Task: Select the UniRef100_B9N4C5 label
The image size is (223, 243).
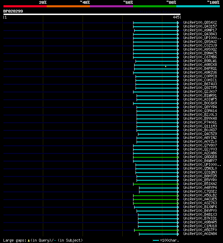Action: (x=200, y=53)
